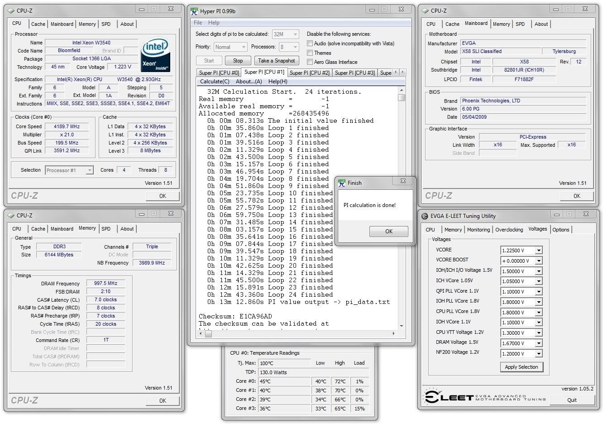Open QPI PLL VCore dropdown

[539, 292]
